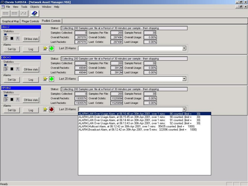Click the CIBOX3 yellow alarm acknowledge icon

tap(45, 79)
